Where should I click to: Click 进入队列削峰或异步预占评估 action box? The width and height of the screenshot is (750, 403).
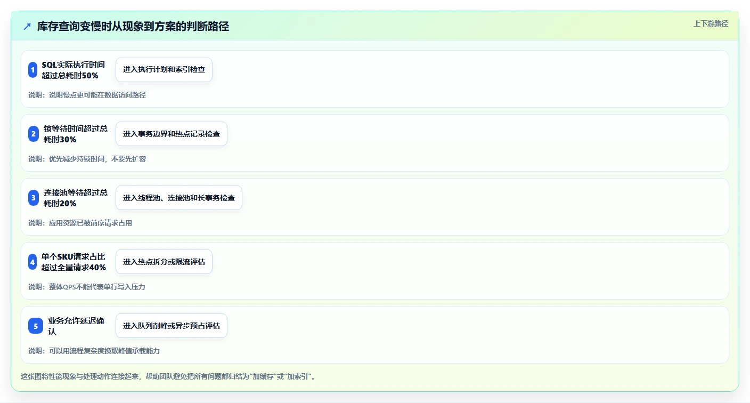[172, 326]
